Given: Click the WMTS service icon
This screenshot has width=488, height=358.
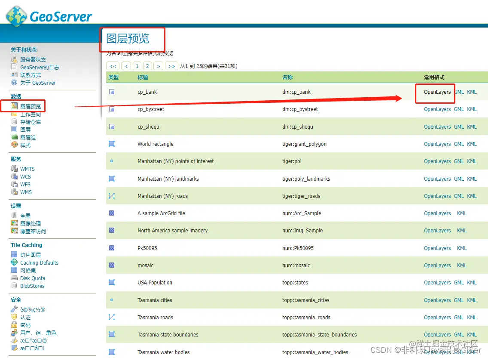Looking at the screenshot, I should click(14, 168).
